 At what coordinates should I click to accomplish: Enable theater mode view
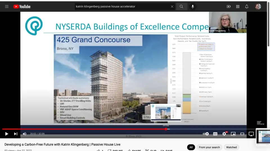coord(242,134)
